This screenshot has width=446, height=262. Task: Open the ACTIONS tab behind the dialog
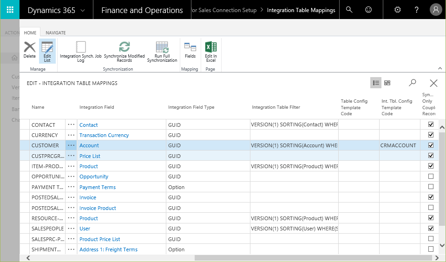click(12, 33)
